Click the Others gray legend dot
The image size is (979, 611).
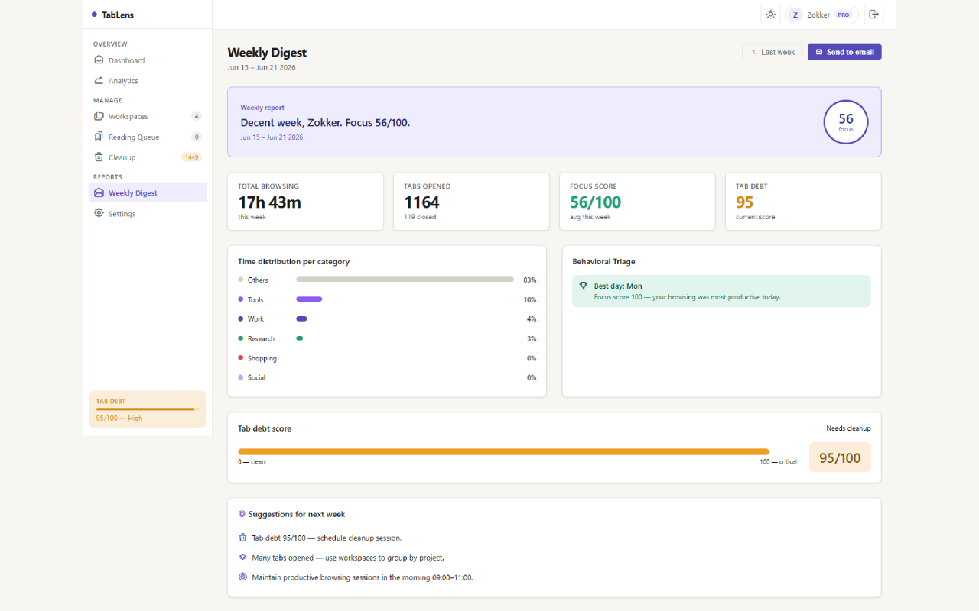[240, 280]
